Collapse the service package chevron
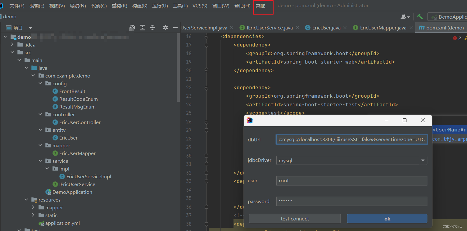Viewport: 467px width, 231px height. (40, 161)
